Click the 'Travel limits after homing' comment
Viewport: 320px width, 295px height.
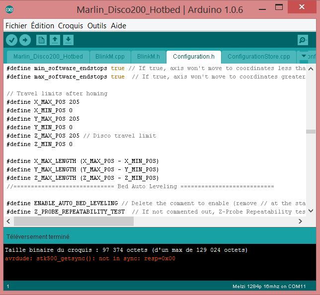pyautogui.click(x=57, y=93)
